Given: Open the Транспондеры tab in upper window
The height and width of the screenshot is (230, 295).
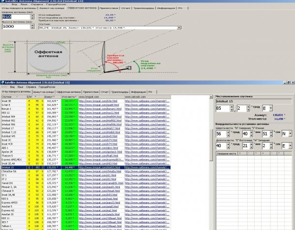Looking at the screenshot, I should [144, 8].
